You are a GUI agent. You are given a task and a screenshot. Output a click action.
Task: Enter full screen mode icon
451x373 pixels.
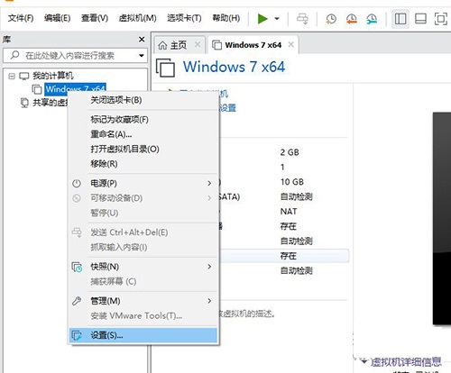[x=441, y=19]
